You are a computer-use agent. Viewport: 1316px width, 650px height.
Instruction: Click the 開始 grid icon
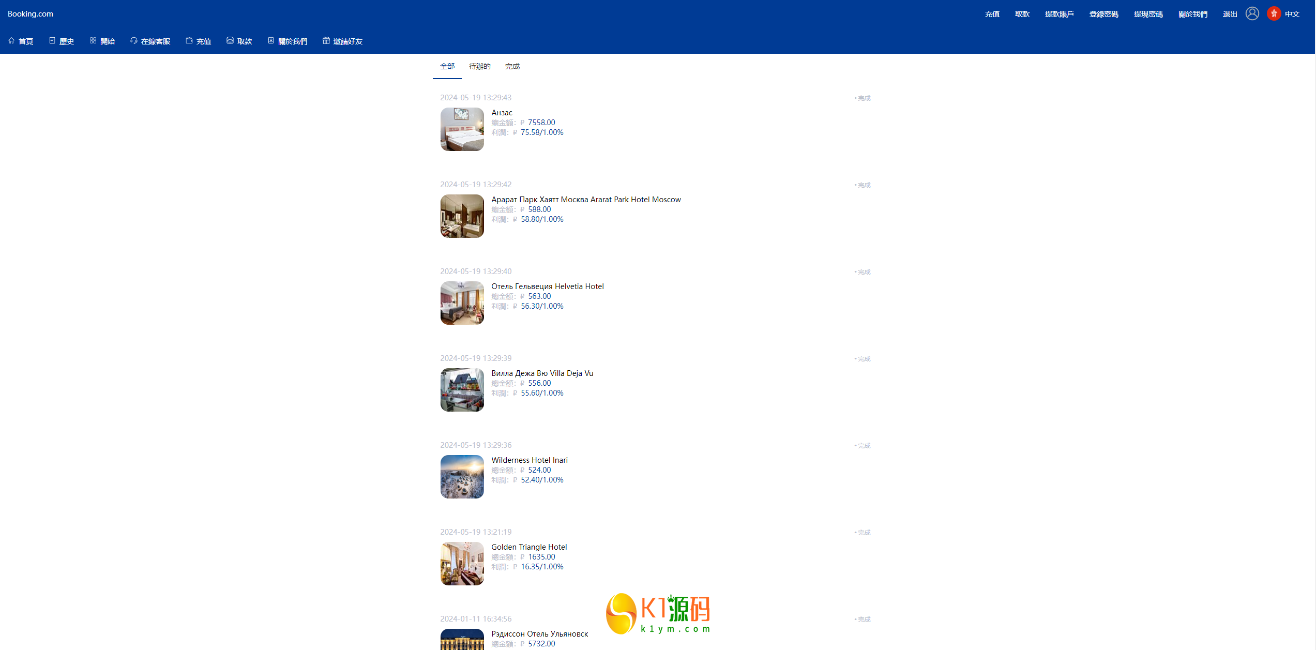pos(93,41)
